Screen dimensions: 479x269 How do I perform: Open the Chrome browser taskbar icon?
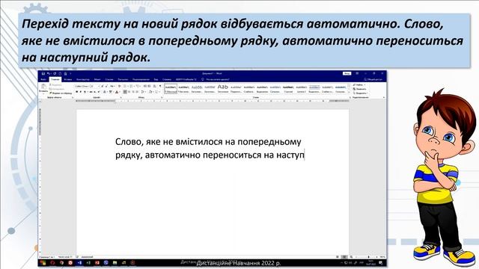(61, 262)
